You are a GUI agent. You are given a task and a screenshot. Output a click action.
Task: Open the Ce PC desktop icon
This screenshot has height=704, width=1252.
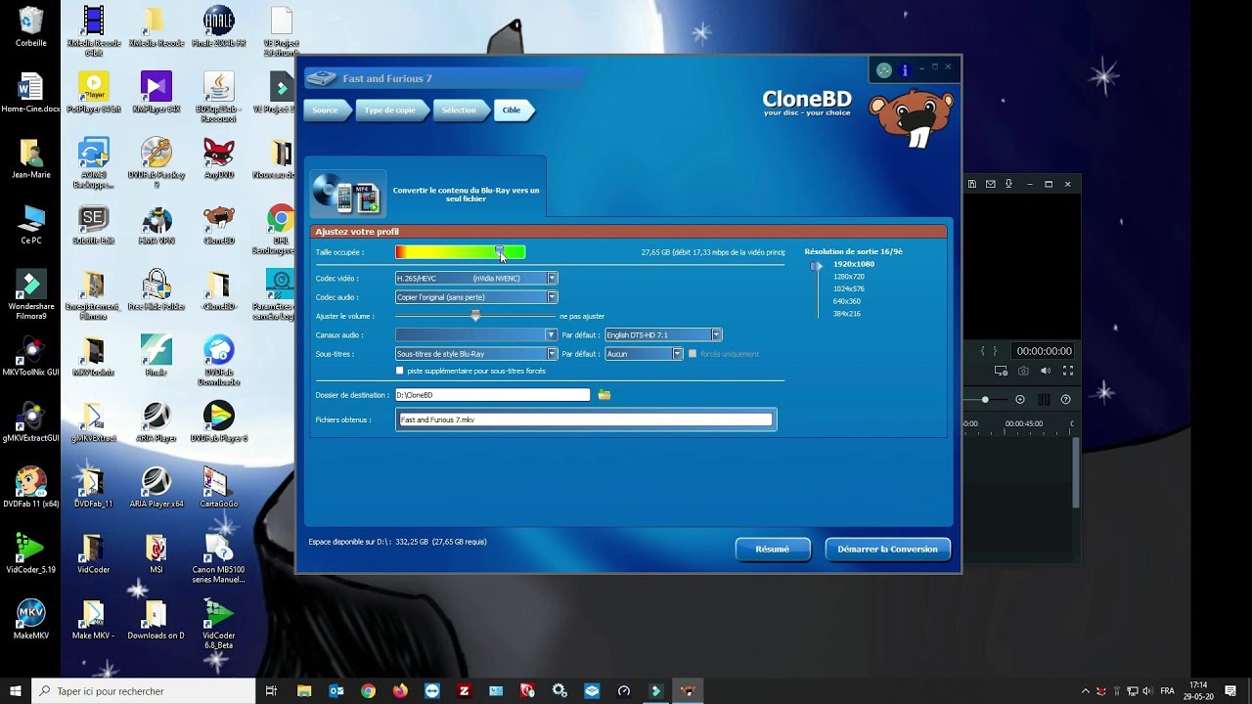30,225
